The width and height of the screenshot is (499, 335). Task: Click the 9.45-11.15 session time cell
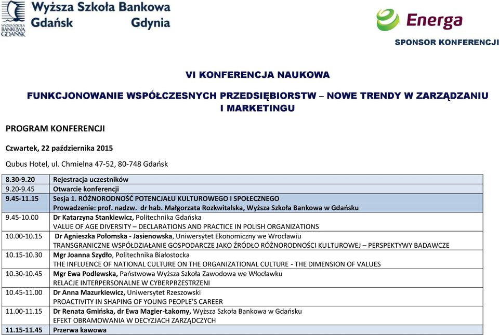(25, 203)
